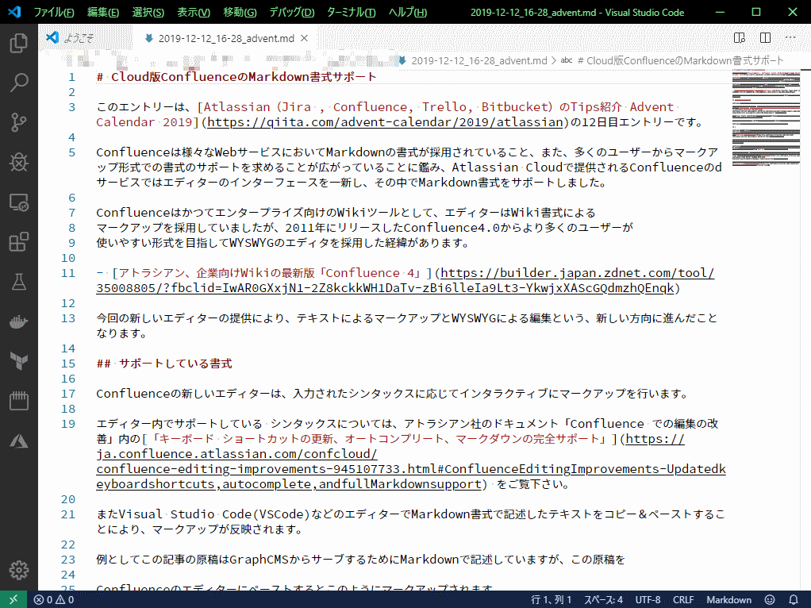
Task: Click the qiita.com advent-calendar link
Action: (385, 122)
